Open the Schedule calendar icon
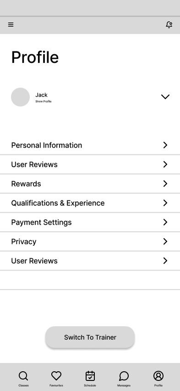This screenshot has height=391, width=180. pos(90,376)
